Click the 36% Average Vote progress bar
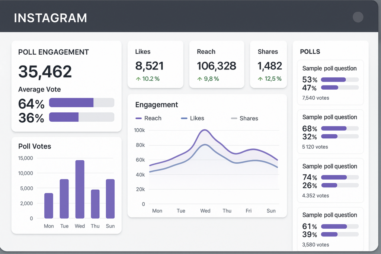 point(81,117)
